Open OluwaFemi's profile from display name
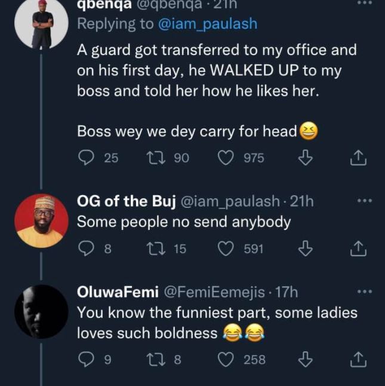Screen dimensions: 385x386 pos(118,292)
